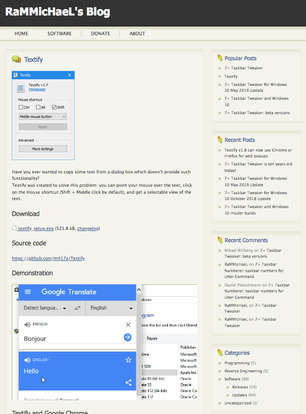The image size is (306, 414).
Task: Download textify_setup.exe
Action: click(36, 228)
